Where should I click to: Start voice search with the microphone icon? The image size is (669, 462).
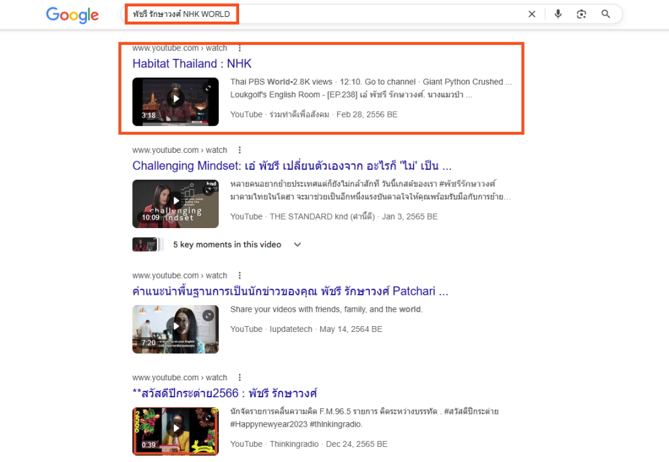558,14
